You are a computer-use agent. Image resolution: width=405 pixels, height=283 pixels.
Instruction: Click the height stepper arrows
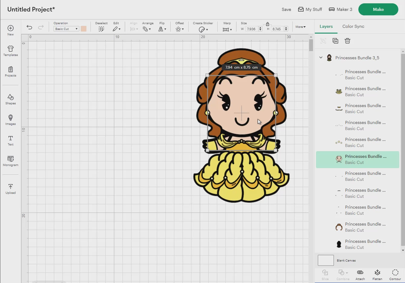pyautogui.click(x=286, y=29)
